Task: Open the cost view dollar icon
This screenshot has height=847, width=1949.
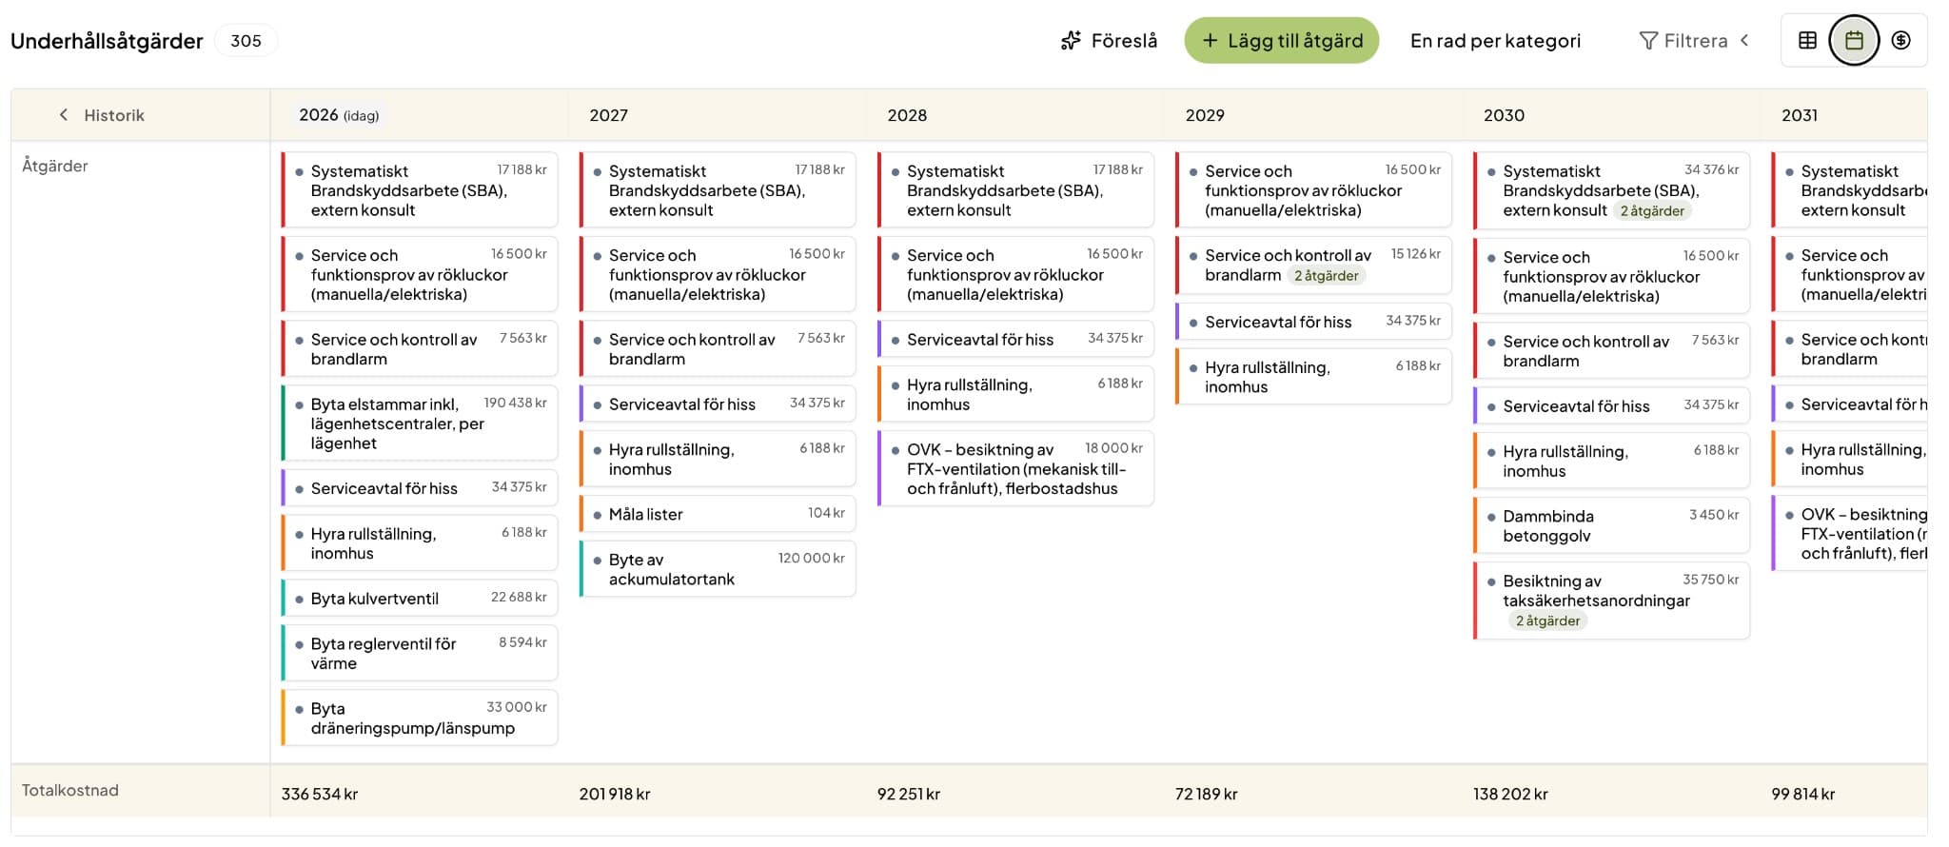Action: (1900, 40)
